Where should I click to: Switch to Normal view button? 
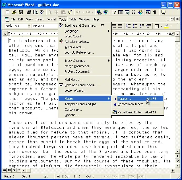[5, 170]
